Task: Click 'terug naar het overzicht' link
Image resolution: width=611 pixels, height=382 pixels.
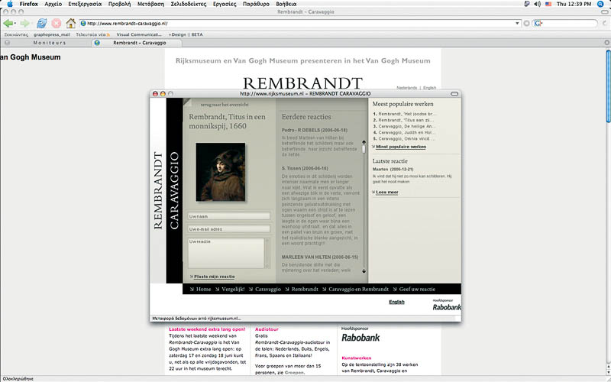Action: 225,105
